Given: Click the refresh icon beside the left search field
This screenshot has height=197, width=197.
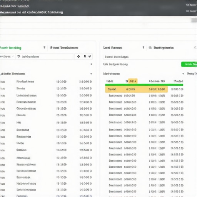Looking at the screenshot, I should coord(78,57).
